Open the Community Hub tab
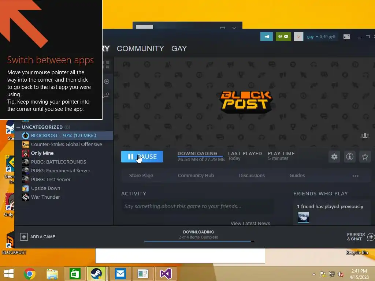The width and height of the screenshot is (375, 281). coord(196,175)
